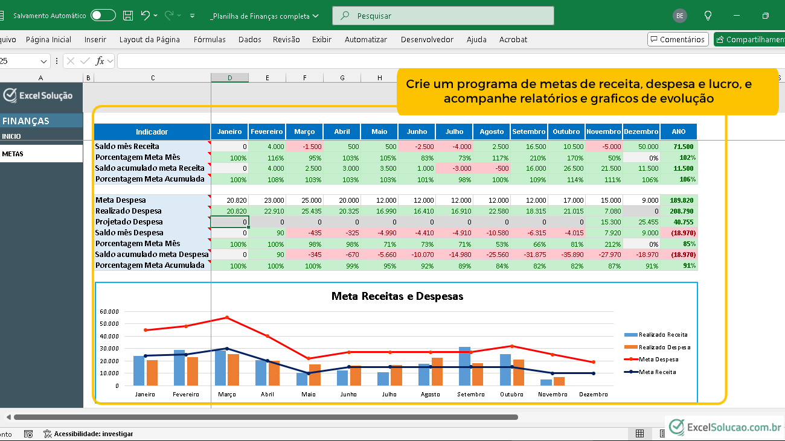Click the Undo arrow icon
Viewport: 785px width, 441px height.
tap(145, 15)
